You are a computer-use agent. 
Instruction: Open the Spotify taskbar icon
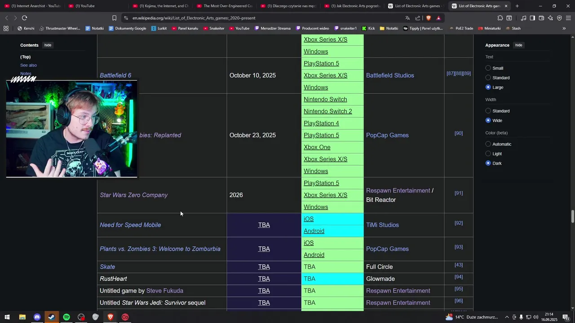pos(66,317)
